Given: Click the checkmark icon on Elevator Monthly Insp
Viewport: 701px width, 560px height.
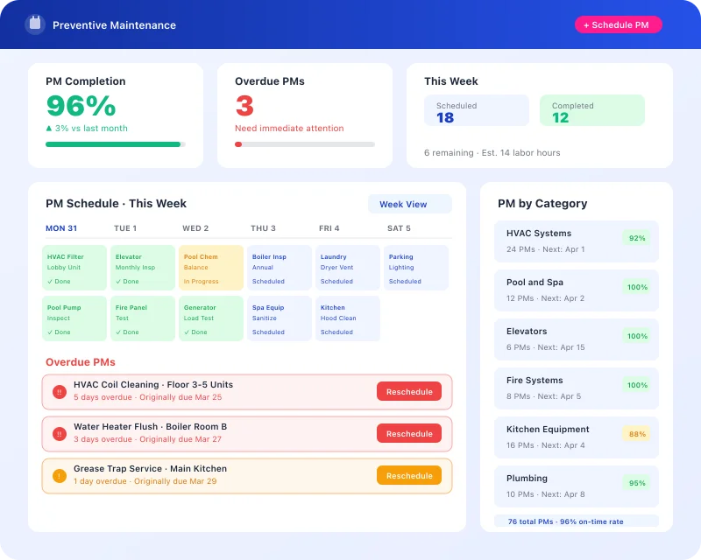Looking at the screenshot, I should (120, 282).
